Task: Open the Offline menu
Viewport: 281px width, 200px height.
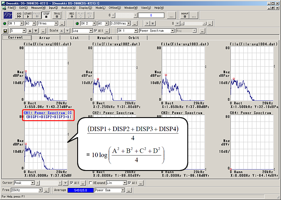Action: pyautogui.click(x=115, y=8)
